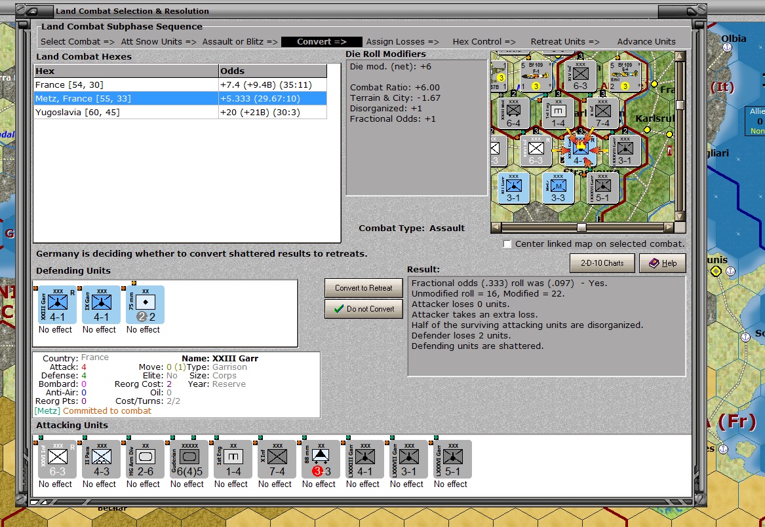Select 75 mm artillery defending unit
The image size is (765, 527).
click(x=145, y=305)
